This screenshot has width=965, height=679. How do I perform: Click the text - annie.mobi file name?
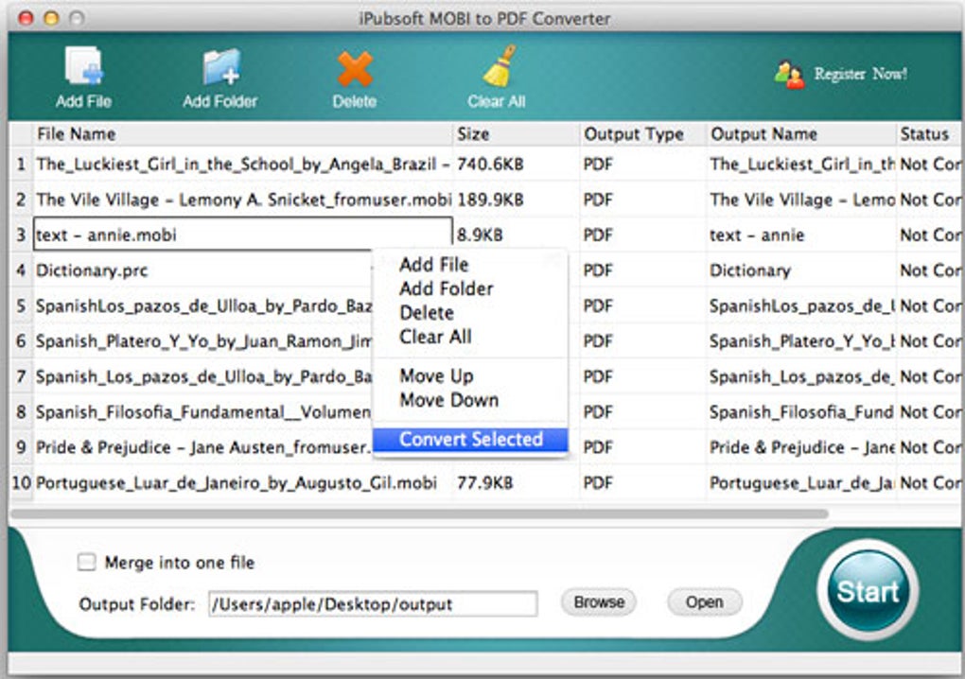(107, 235)
